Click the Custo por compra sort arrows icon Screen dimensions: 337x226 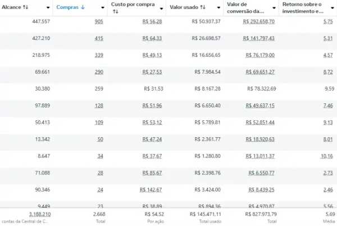pyautogui.click(x=115, y=11)
